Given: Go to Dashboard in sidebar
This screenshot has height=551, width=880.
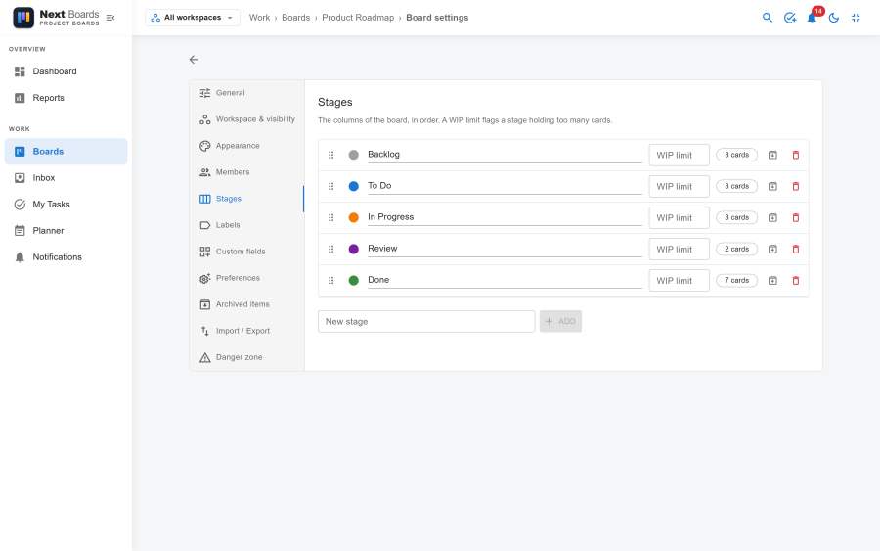Looking at the screenshot, I should (x=66, y=71).
